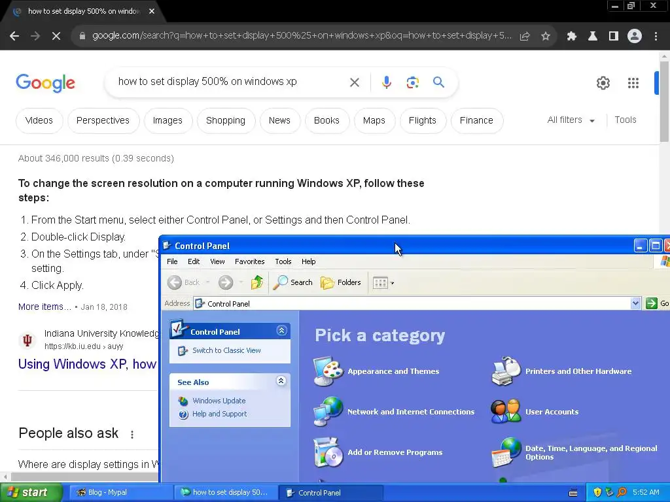Click Go button beside address bar

657,303
